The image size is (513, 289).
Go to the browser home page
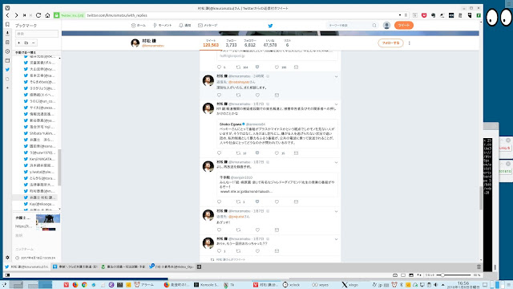tap(47, 15)
